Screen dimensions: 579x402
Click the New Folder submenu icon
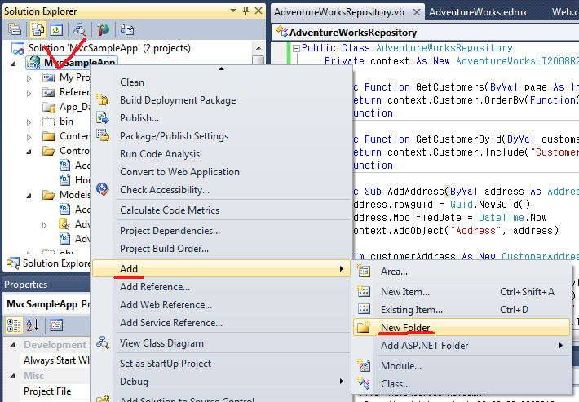[364, 327]
